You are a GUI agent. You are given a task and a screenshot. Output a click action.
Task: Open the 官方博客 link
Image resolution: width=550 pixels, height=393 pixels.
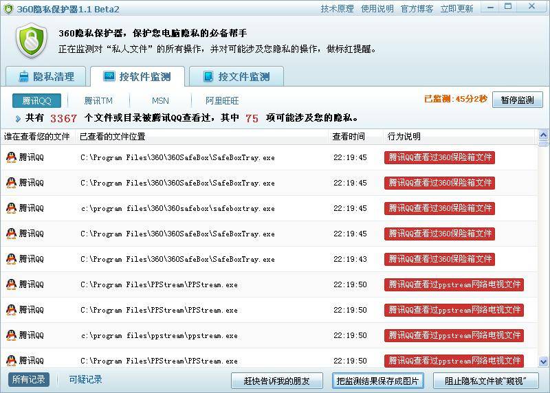pos(417,9)
